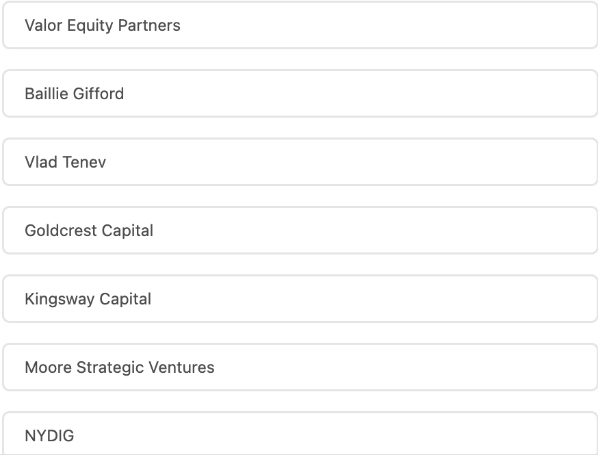Focus the field containing Goldcrest Capital

click(x=411, y=231)
